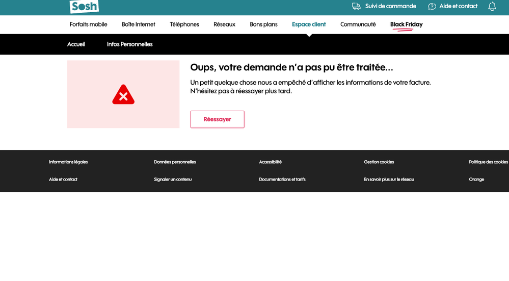
Task: Click Signaler un contenu link
Action: click(x=173, y=180)
